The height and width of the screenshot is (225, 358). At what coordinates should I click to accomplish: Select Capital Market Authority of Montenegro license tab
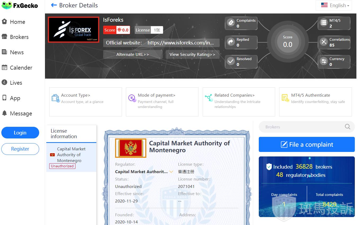(71, 155)
